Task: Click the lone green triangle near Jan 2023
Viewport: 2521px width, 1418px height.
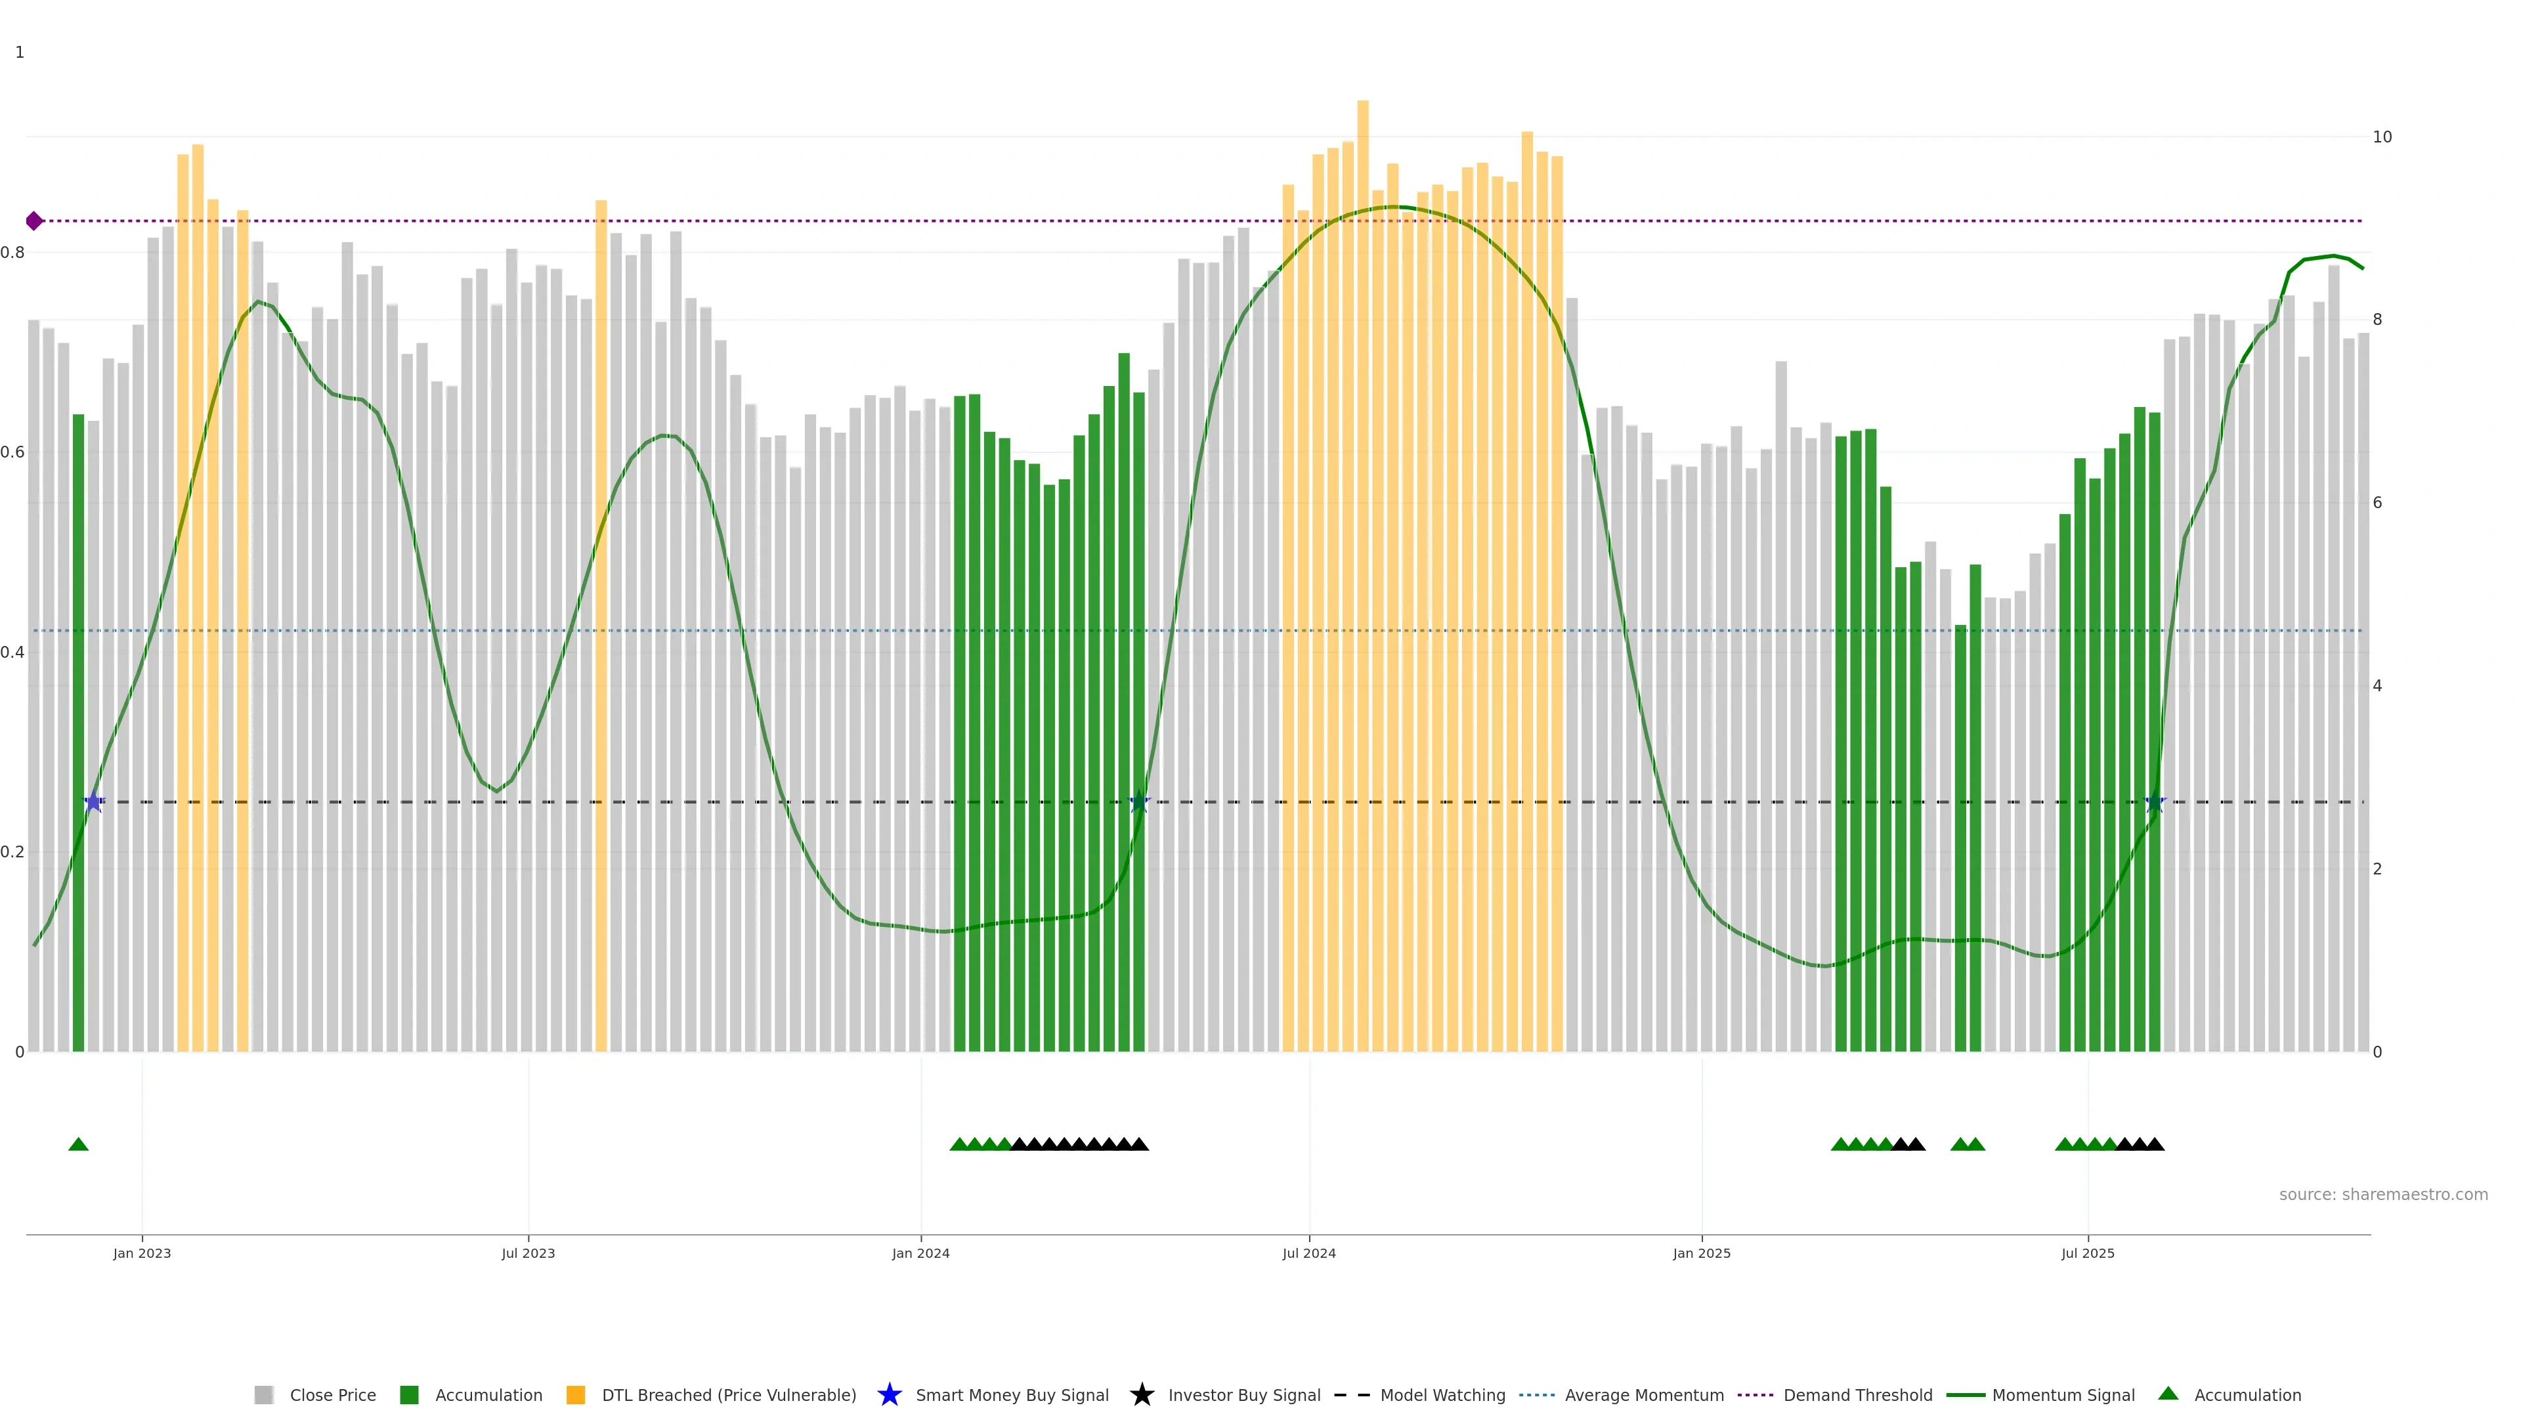Action: pos(78,1144)
